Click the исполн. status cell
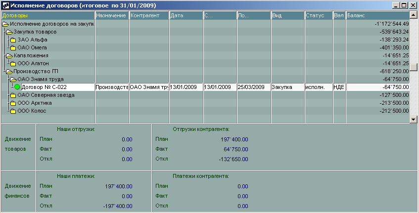Viewport: 419px width, 213px height. click(319, 87)
